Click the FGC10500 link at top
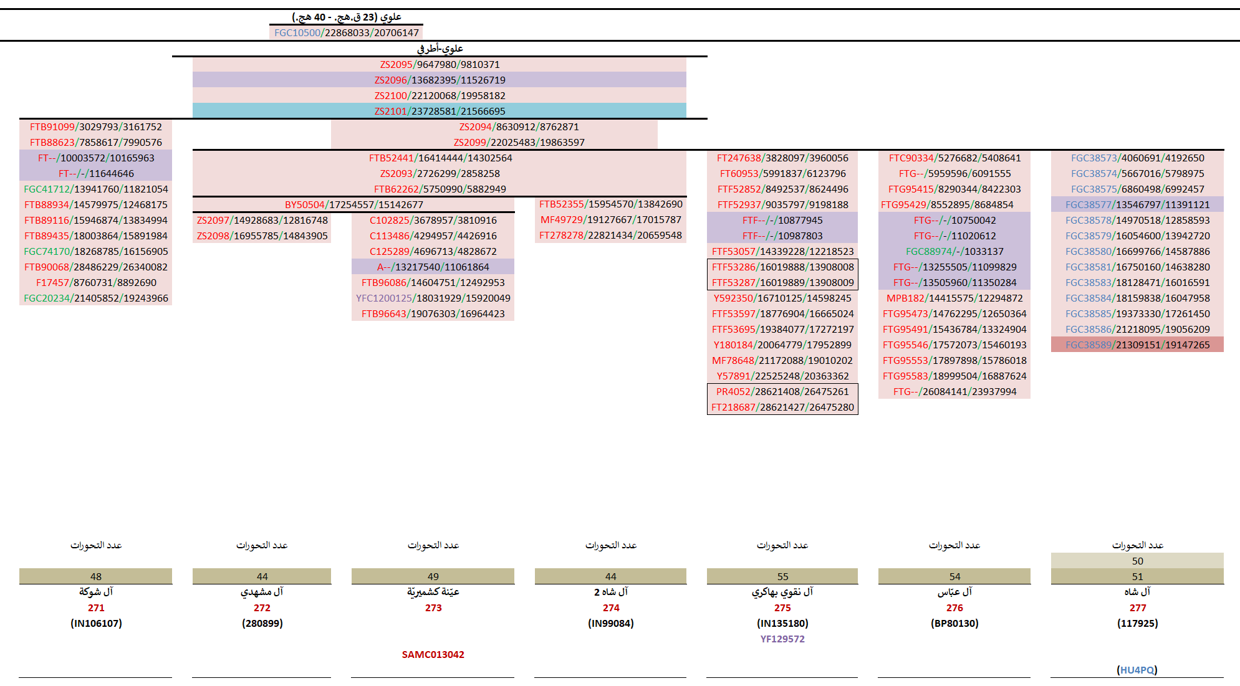 [x=297, y=32]
